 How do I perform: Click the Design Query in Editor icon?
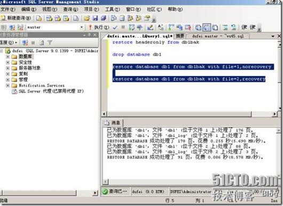[150, 27]
